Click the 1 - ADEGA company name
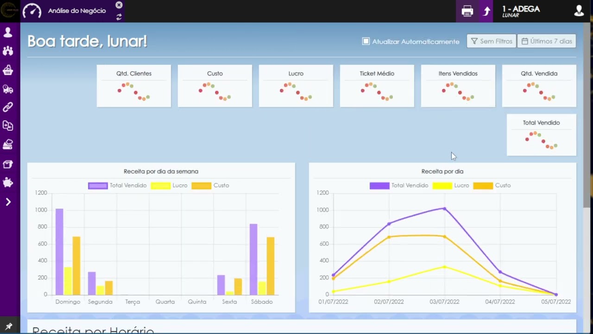Viewport: 593px width, 334px height. coord(521,9)
